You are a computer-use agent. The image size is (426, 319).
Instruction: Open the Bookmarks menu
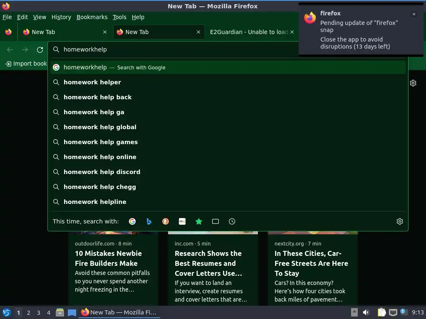click(92, 17)
